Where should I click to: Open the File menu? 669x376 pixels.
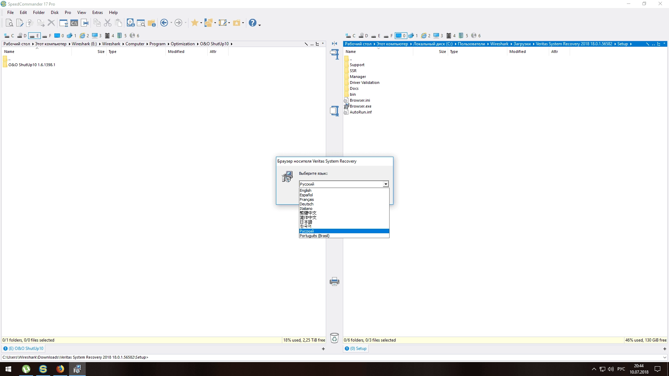coord(10,13)
